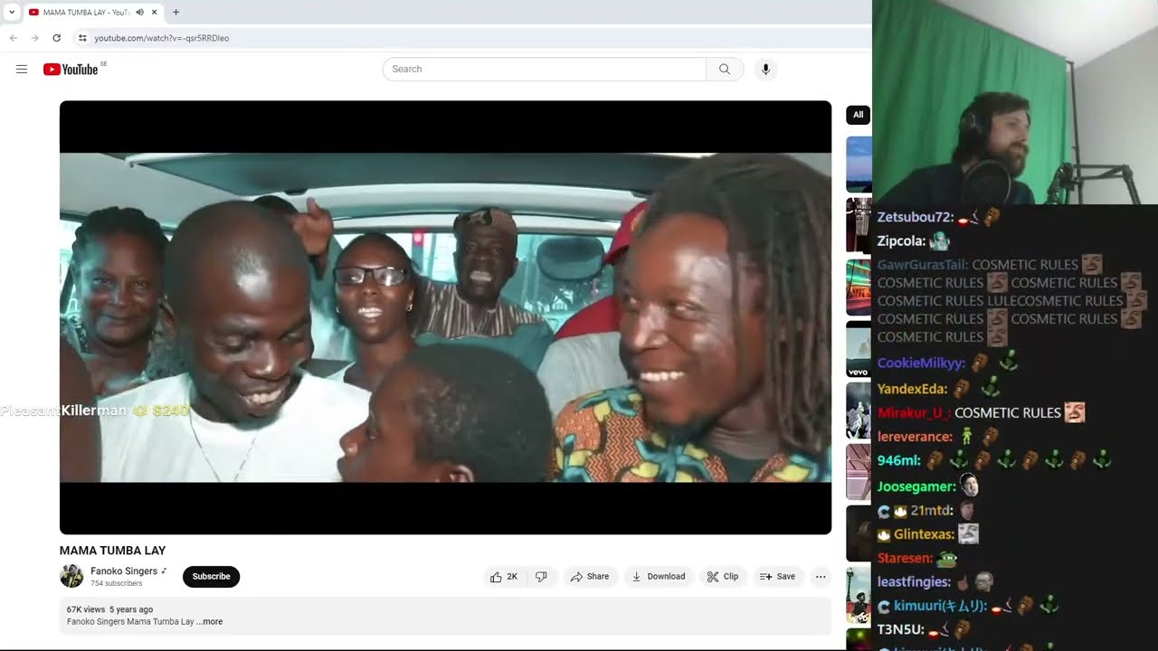
Task: Close the MAMA TUMBA LAY tab
Action: 155,12
